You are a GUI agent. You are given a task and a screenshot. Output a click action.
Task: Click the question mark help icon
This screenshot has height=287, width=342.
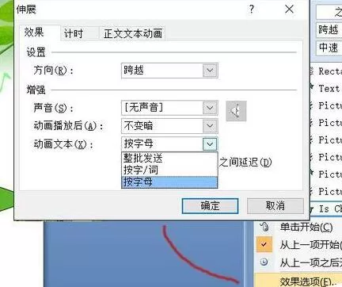[252, 10]
